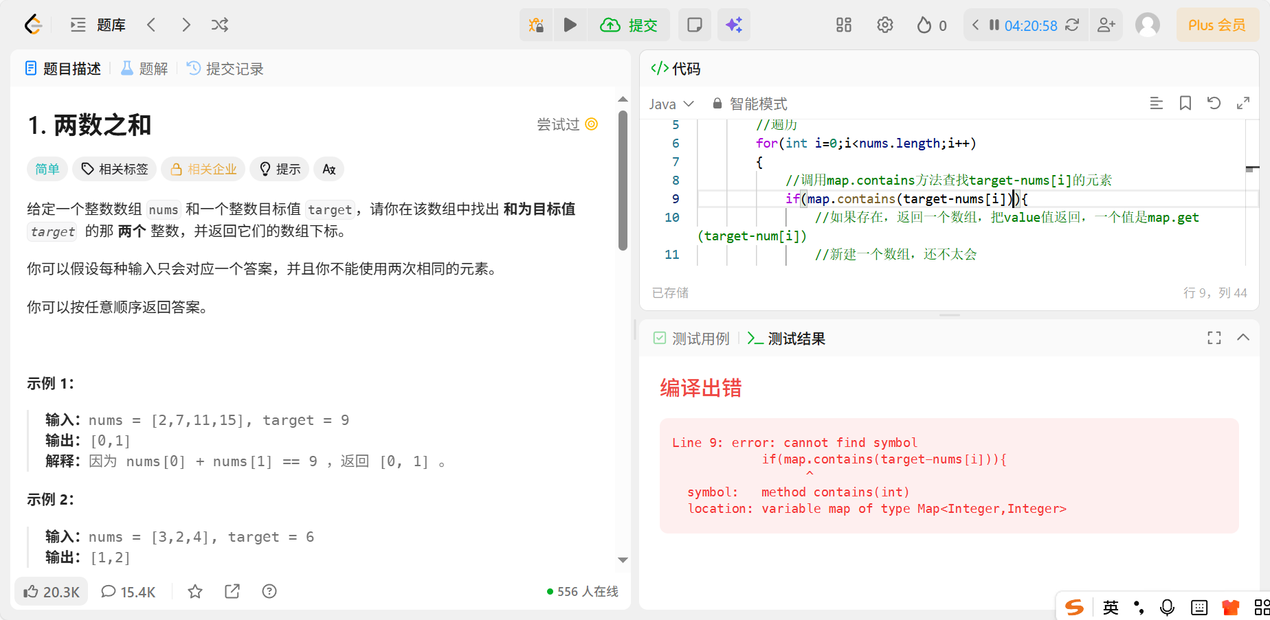Open the layout grid icon

pos(844,25)
